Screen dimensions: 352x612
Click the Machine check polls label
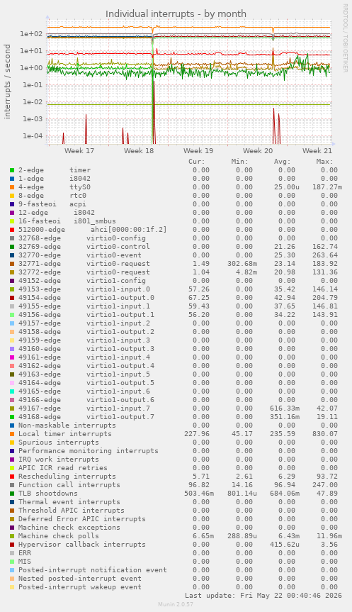(59, 536)
